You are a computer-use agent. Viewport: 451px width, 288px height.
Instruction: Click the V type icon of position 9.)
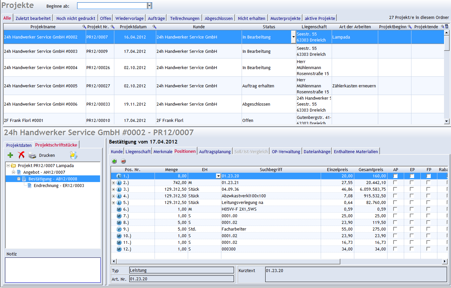tap(119, 229)
